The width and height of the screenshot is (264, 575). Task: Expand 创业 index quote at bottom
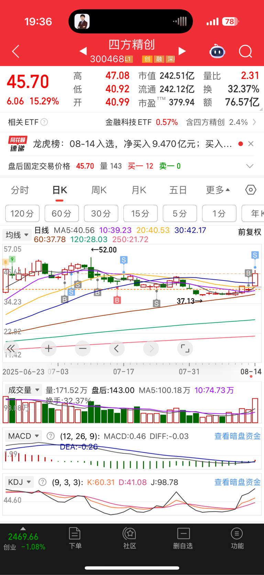[23, 539]
